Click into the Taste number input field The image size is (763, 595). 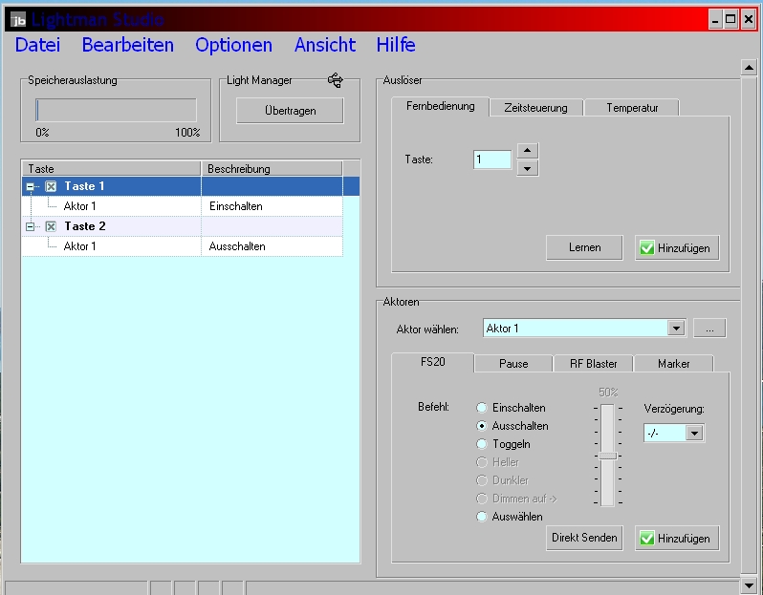(491, 159)
